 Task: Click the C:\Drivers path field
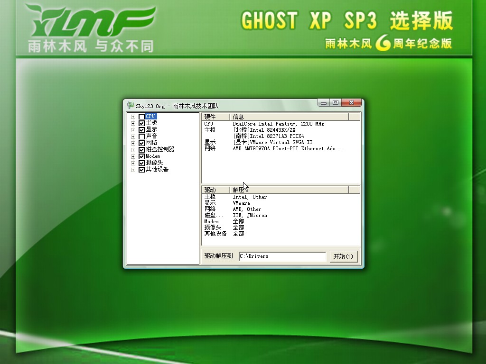[x=282, y=256]
